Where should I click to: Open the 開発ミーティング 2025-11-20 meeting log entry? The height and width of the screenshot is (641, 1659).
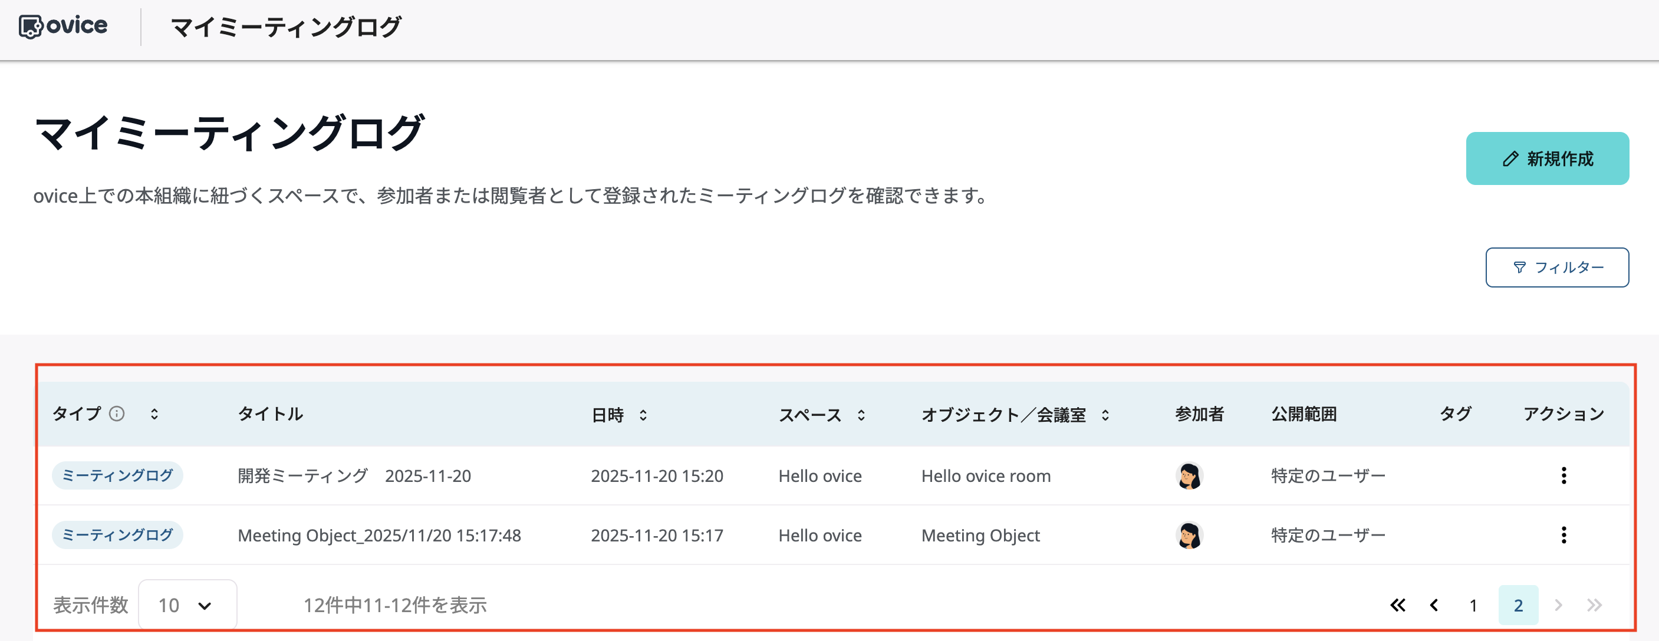[355, 476]
